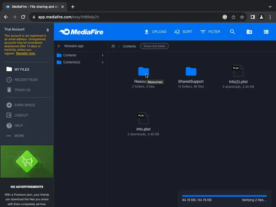This screenshot has height=207, width=276.
Task: Click the More dots icon
Action: pyautogui.click(x=9, y=136)
